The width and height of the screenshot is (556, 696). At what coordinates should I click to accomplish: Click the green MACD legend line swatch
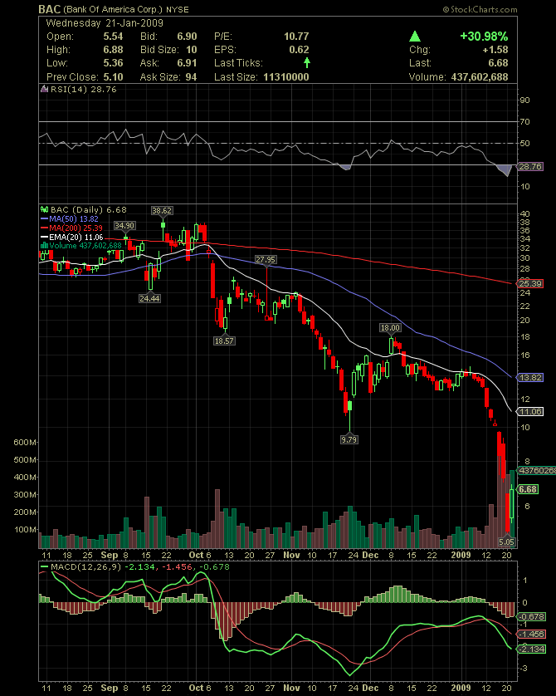(x=44, y=566)
